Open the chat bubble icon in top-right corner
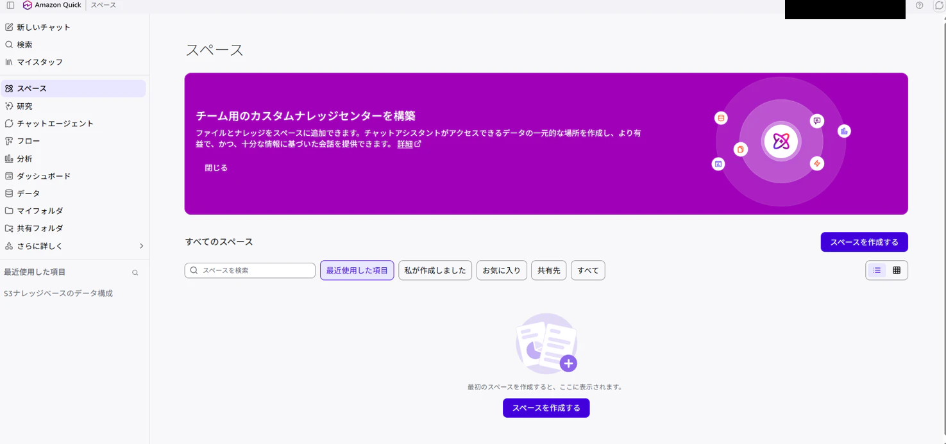 pos(939,5)
